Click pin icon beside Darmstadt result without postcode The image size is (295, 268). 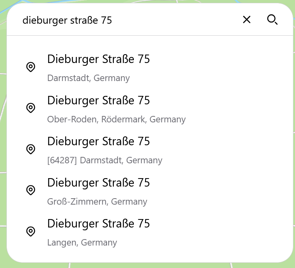pos(30,67)
